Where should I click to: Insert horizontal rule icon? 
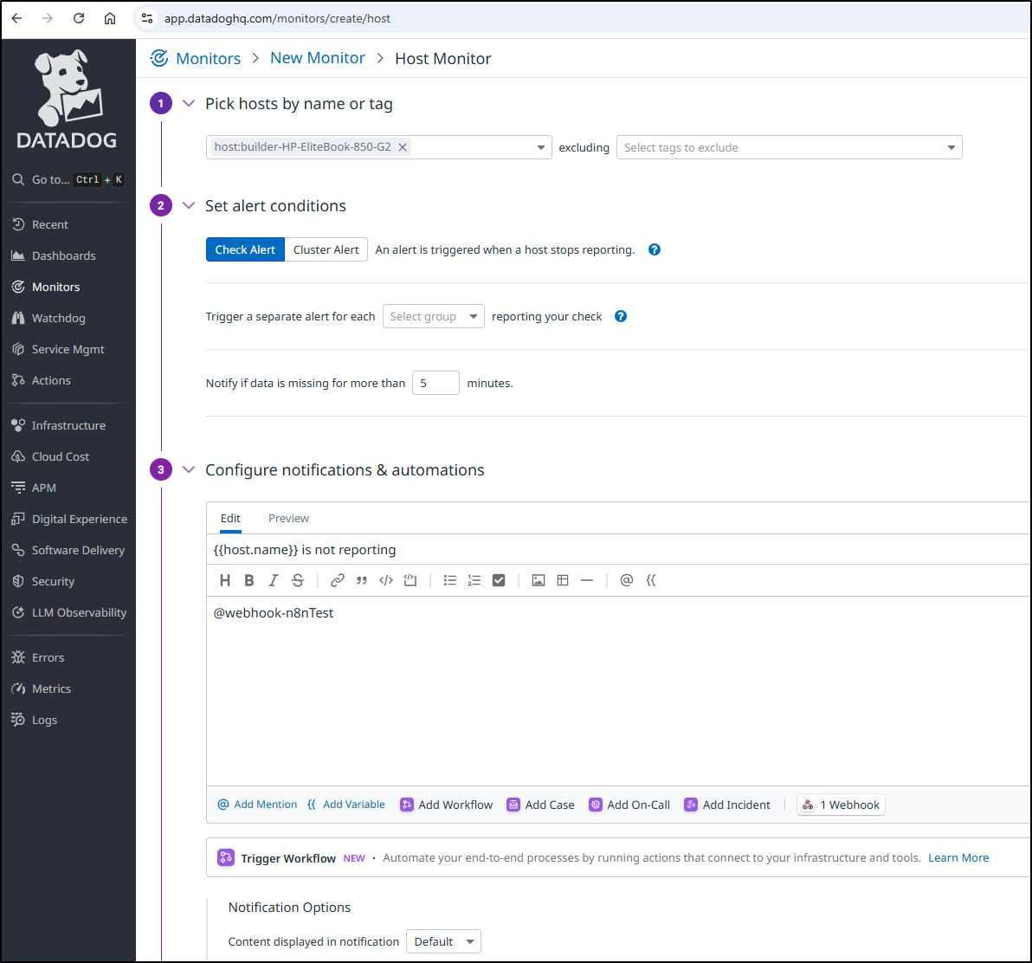(x=587, y=580)
